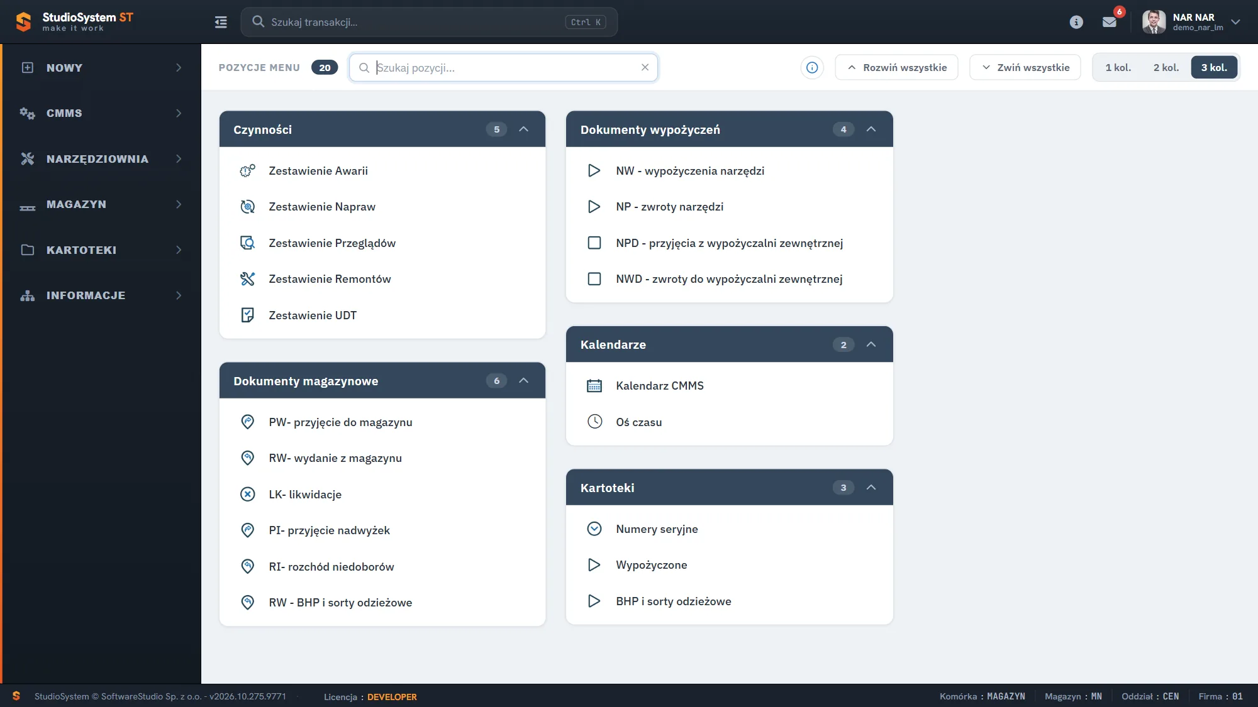Collapse the Kartoteki panel chevron
The height and width of the screenshot is (707, 1258).
click(x=871, y=488)
